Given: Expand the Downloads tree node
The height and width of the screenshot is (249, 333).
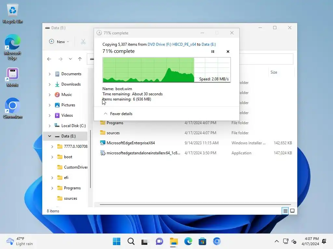Looking at the screenshot, I should tap(49, 84).
